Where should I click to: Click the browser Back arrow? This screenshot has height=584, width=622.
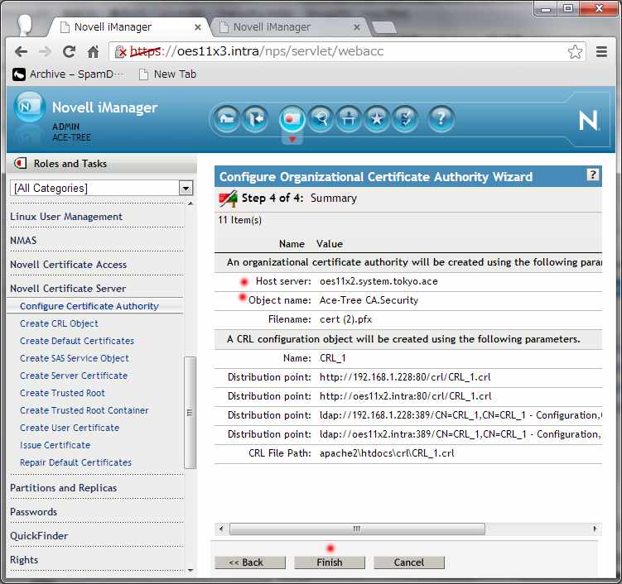click(x=21, y=51)
